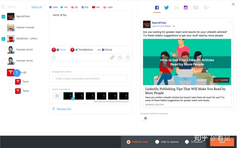Click the upload thumbnail camera button

(57, 96)
